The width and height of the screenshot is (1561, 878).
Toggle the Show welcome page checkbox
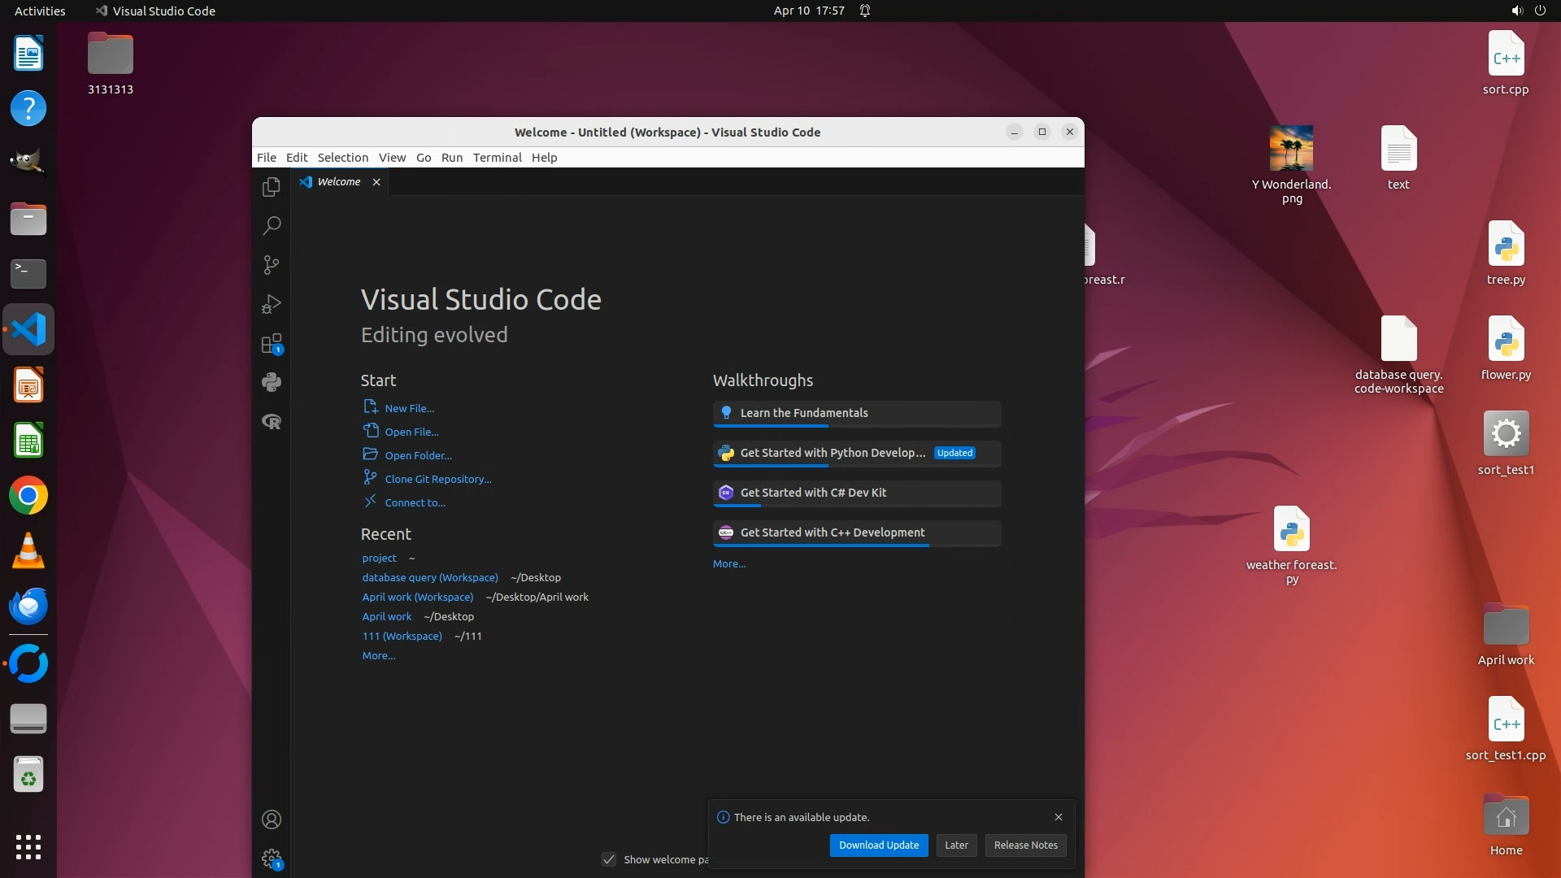point(609,859)
